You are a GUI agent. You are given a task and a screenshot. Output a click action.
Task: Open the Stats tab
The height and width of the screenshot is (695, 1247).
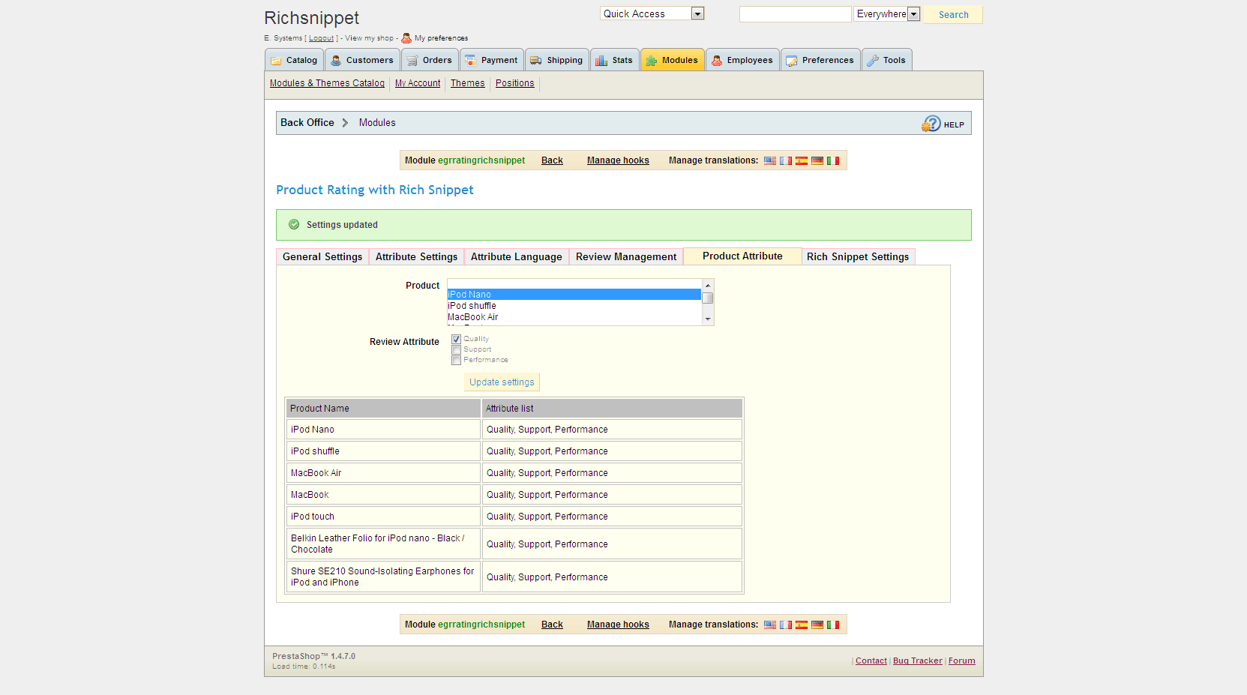coord(615,60)
